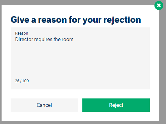Click the word "Give" in the heading

coord(20,20)
